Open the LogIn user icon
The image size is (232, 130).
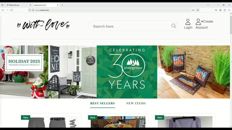coord(188,22)
